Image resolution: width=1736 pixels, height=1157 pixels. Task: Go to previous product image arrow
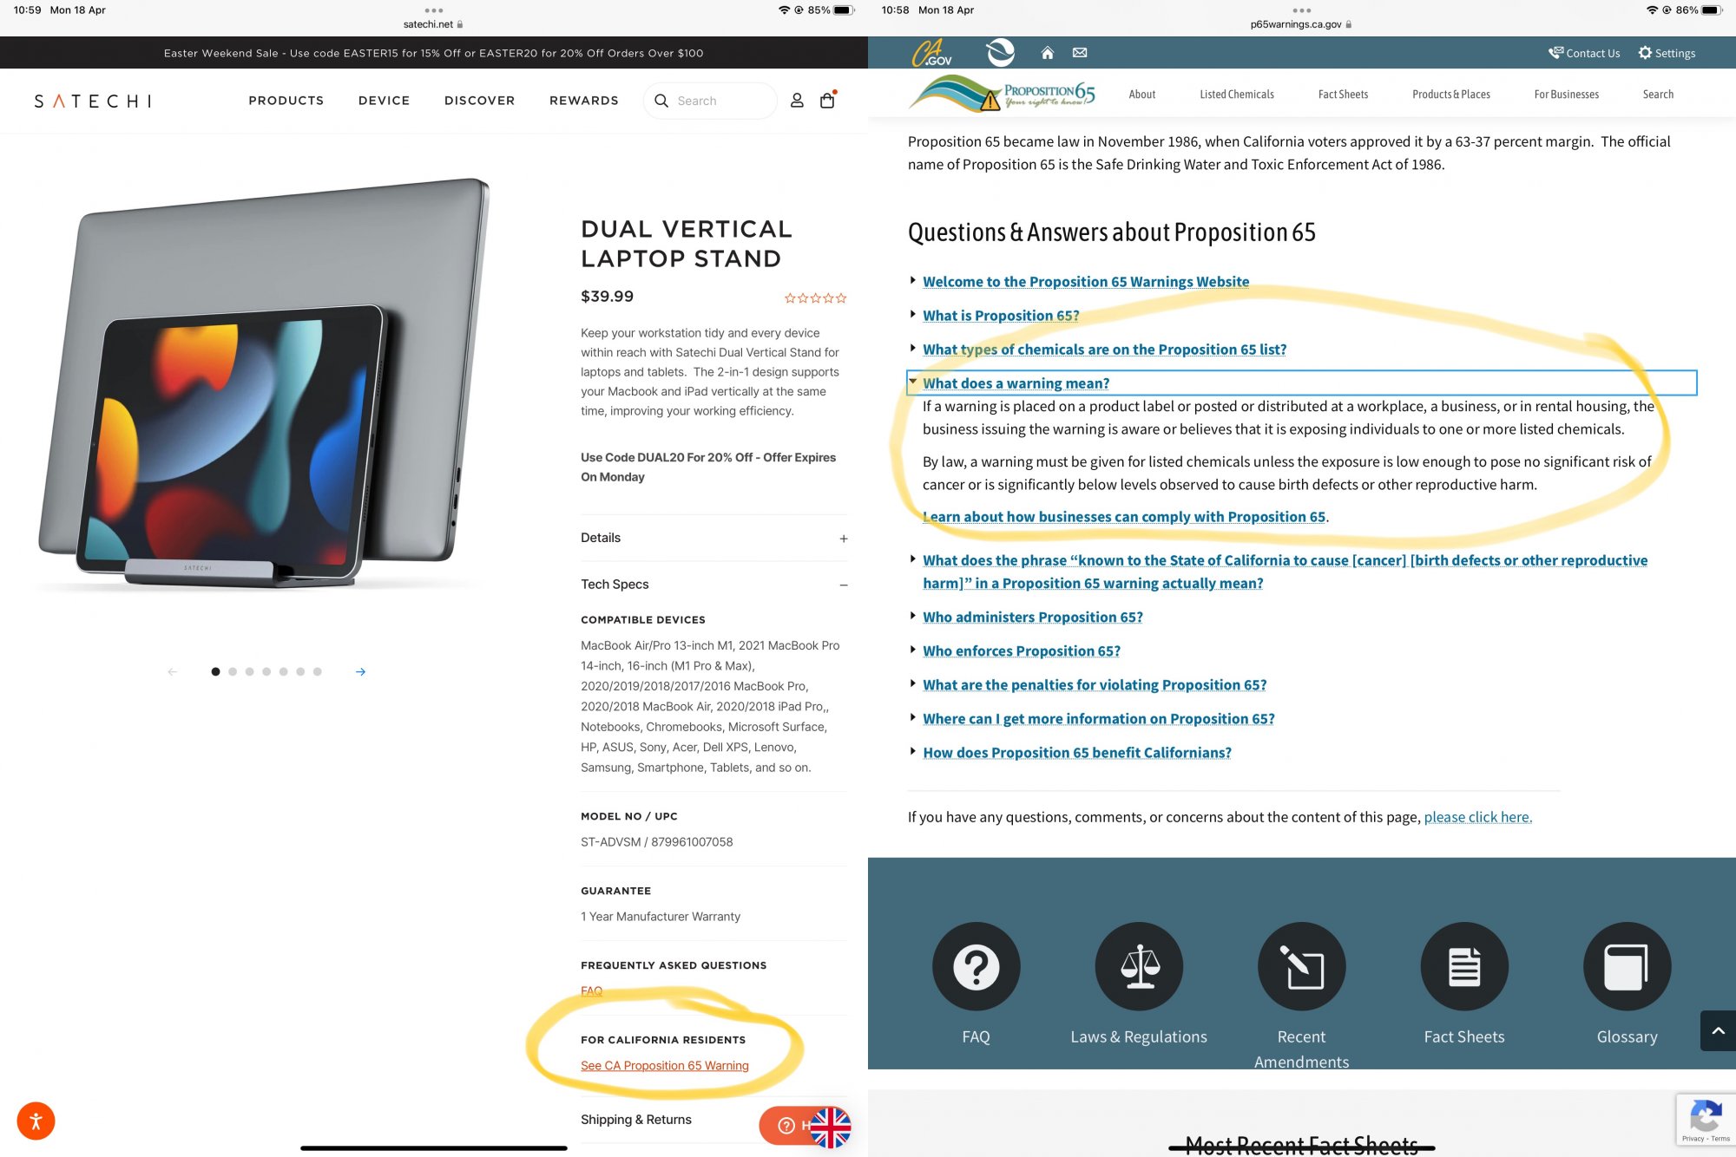click(x=173, y=671)
